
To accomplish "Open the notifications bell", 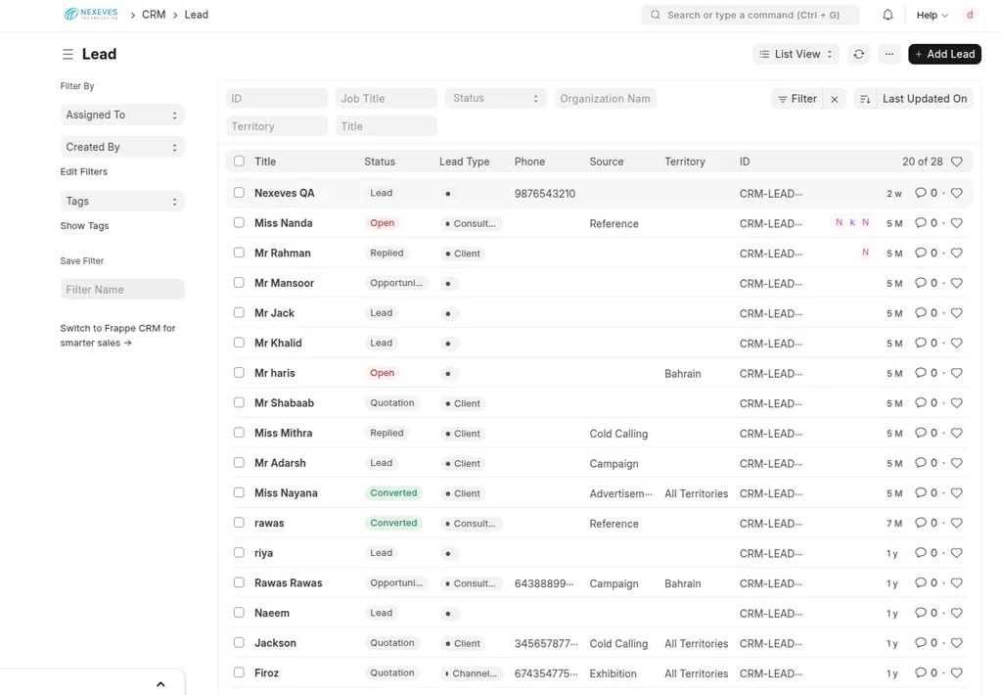I will [x=888, y=15].
